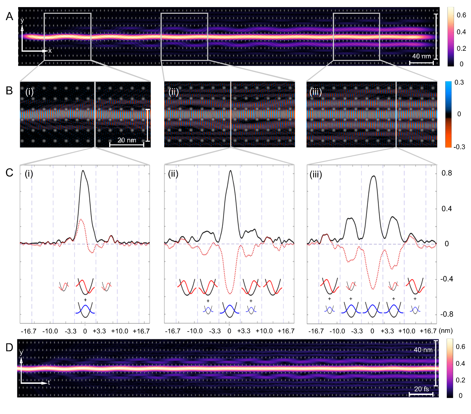Click the "(ii)" label in panel B
This screenshot has width=471, height=414.
[x=174, y=92]
